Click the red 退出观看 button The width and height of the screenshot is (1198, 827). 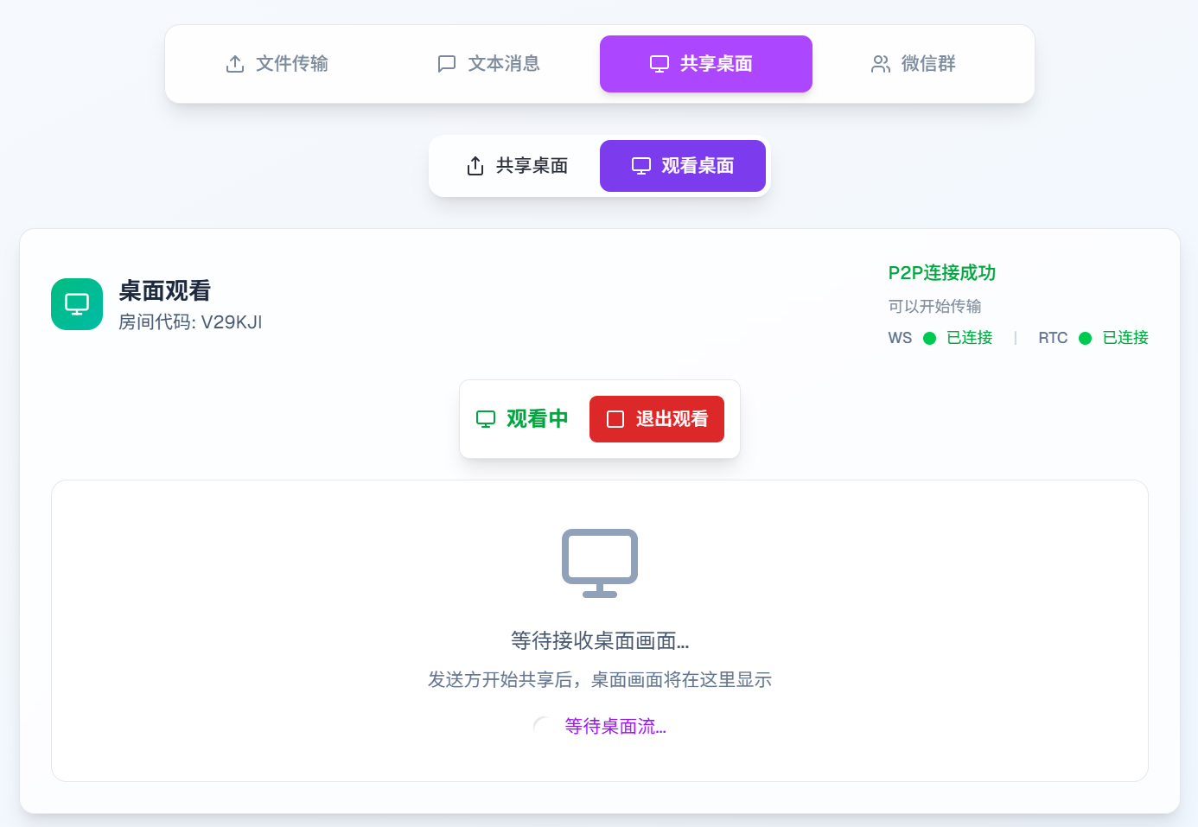(x=657, y=419)
